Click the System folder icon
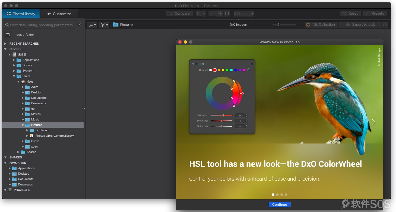 [19, 71]
